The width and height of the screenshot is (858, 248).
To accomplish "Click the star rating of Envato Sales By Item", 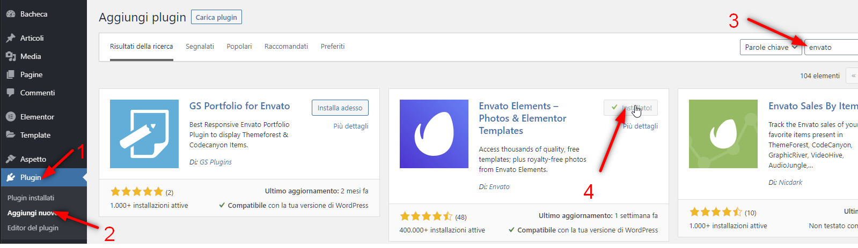I will click(x=716, y=212).
